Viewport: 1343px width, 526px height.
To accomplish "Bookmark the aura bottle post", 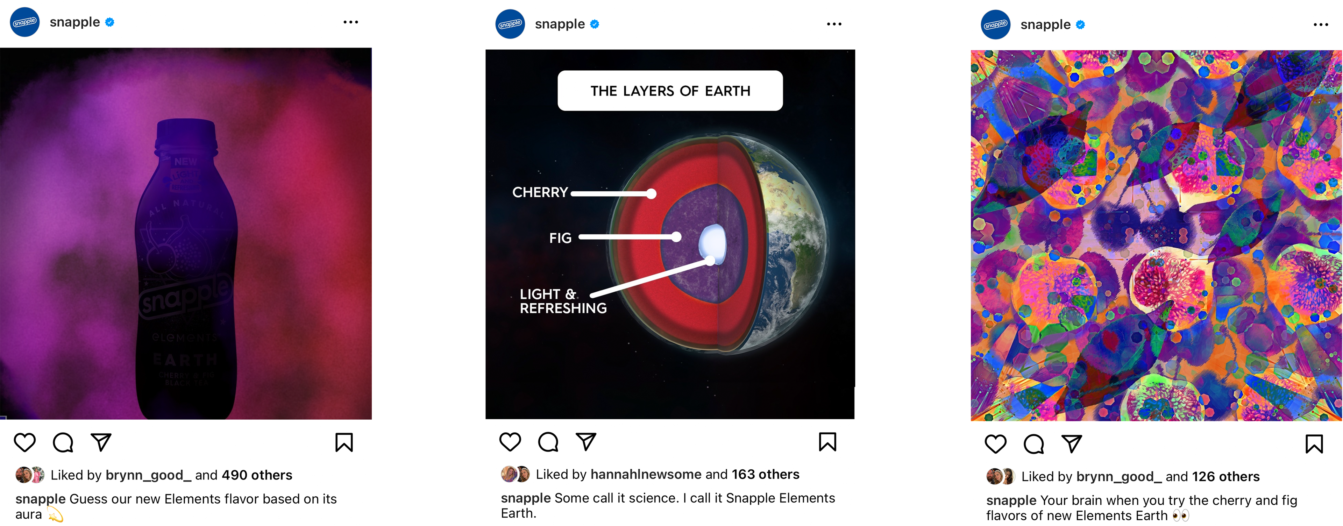I will (x=344, y=443).
